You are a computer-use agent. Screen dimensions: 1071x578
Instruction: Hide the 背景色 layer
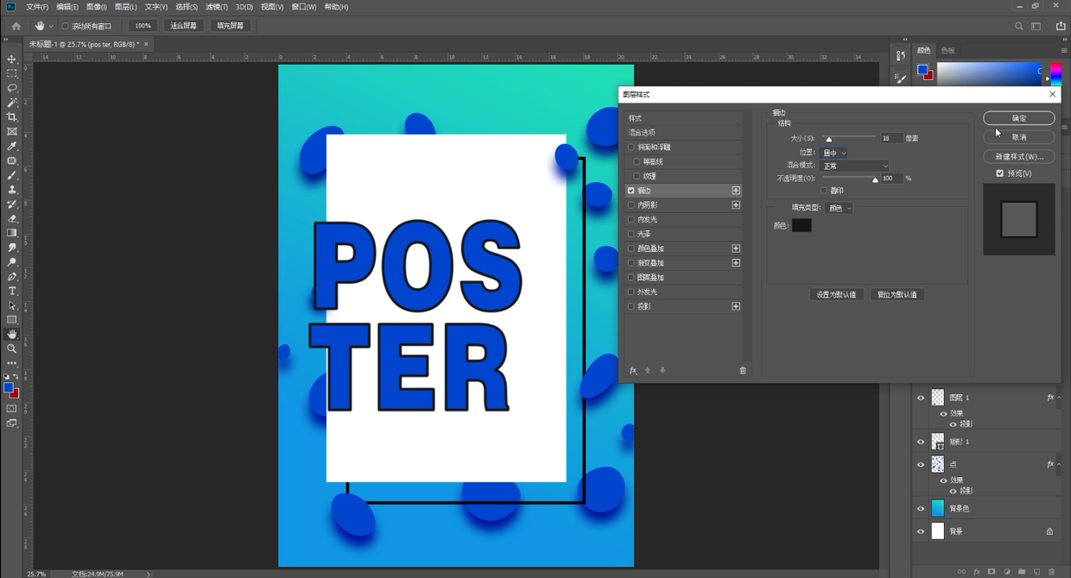point(921,509)
